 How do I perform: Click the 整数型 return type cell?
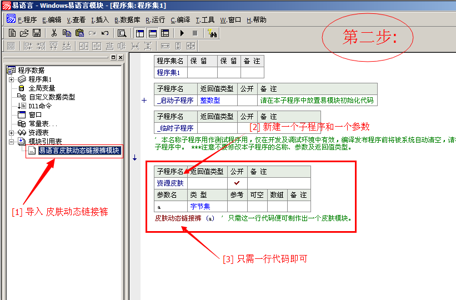(218, 101)
